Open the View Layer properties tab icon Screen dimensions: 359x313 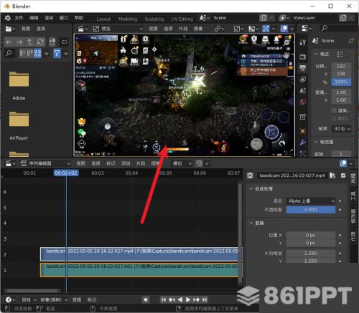tap(302, 79)
